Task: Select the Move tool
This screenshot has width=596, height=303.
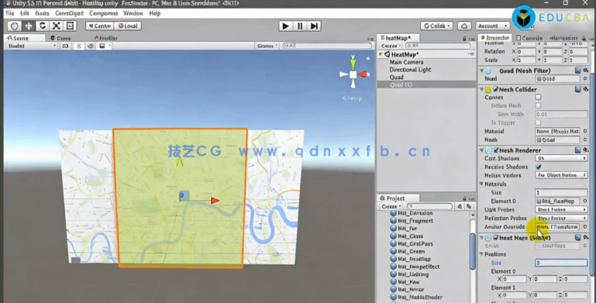Action: [x=29, y=26]
